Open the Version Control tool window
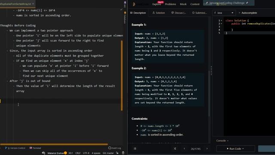275x155 pixels. (15, 148)
